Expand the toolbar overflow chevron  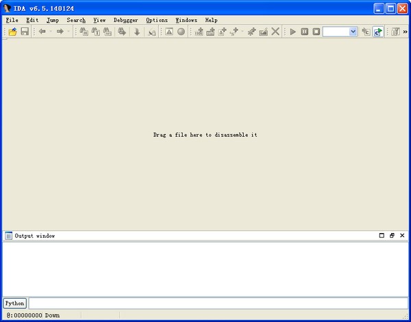pos(405,32)
